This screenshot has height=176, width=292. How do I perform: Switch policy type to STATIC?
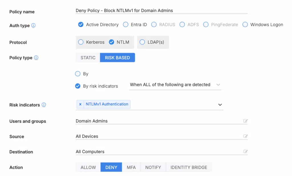88,58
